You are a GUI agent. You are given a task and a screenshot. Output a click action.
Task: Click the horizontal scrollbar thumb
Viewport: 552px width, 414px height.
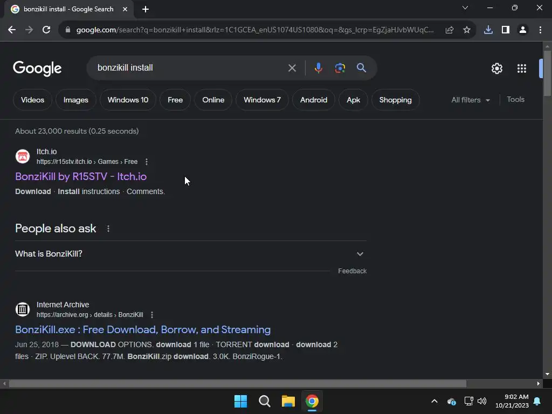[237, 383]
